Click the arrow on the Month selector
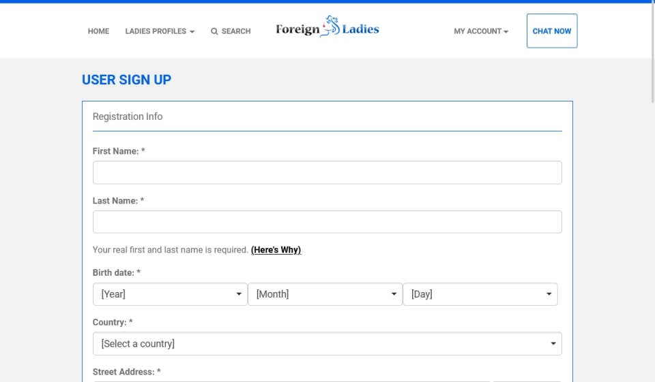The height and width of the screenshot is (382, 655). (394, 294)
